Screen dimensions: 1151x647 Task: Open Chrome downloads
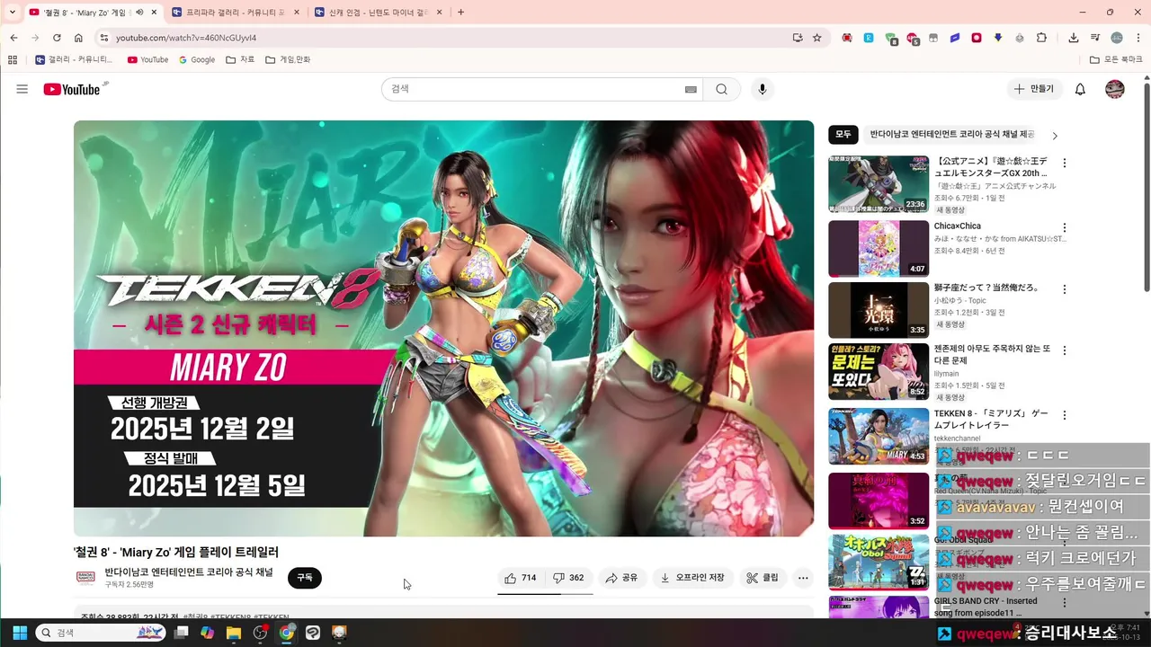point(1074,38)
